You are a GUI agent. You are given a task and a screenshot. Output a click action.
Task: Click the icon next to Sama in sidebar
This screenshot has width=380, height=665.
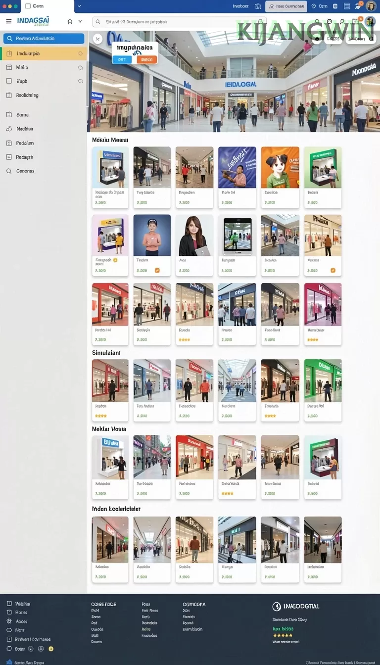tap(8, 115)
